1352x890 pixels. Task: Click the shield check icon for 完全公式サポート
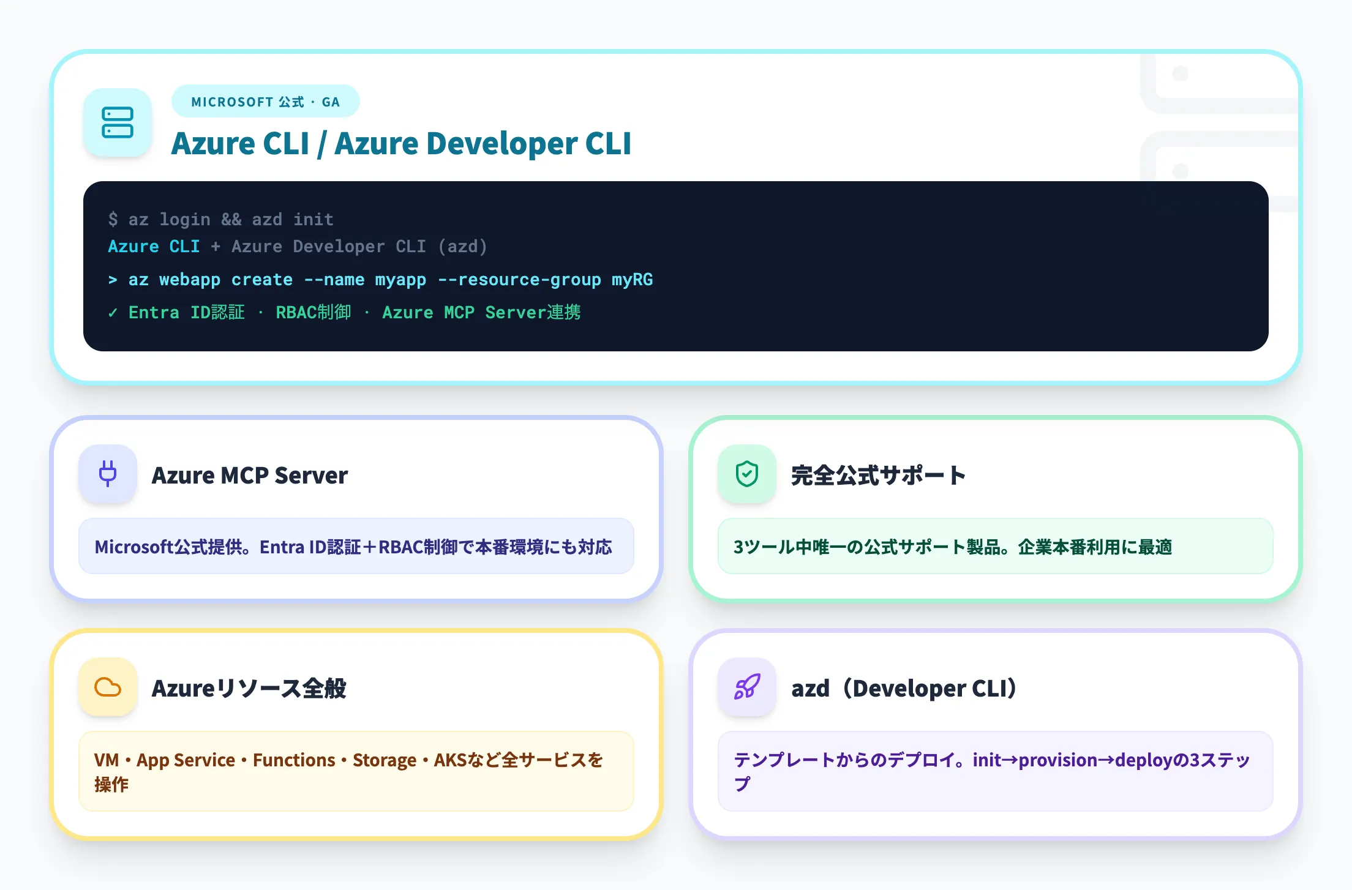click(746, 474)
